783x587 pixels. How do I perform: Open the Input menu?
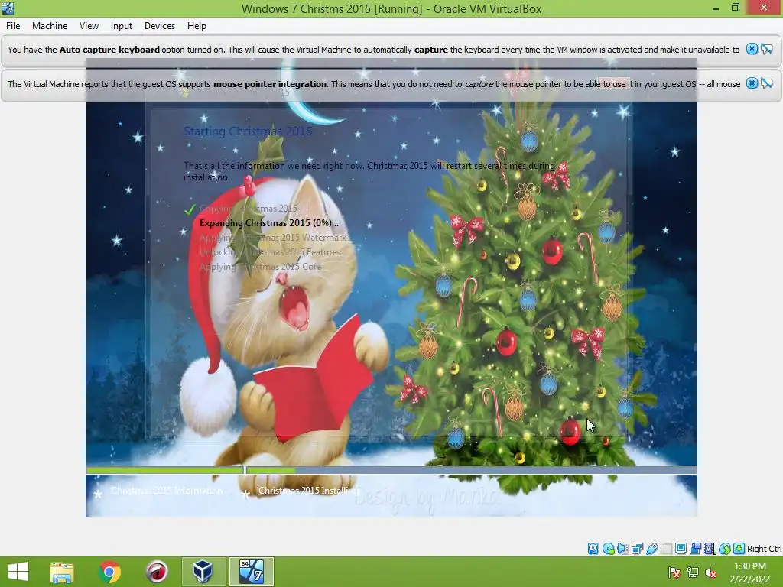point(122,26)
